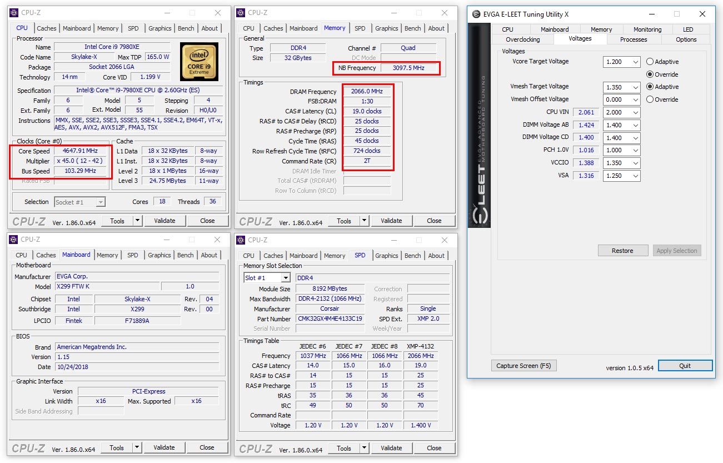Click the Multiplier x 45.0 field

click(80, 161)
